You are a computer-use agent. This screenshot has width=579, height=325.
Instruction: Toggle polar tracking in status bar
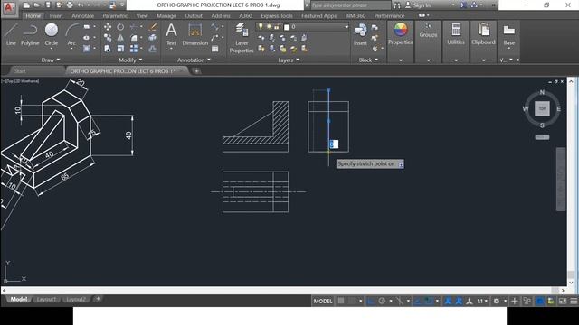pyautogui.click(x=382, y=301)
